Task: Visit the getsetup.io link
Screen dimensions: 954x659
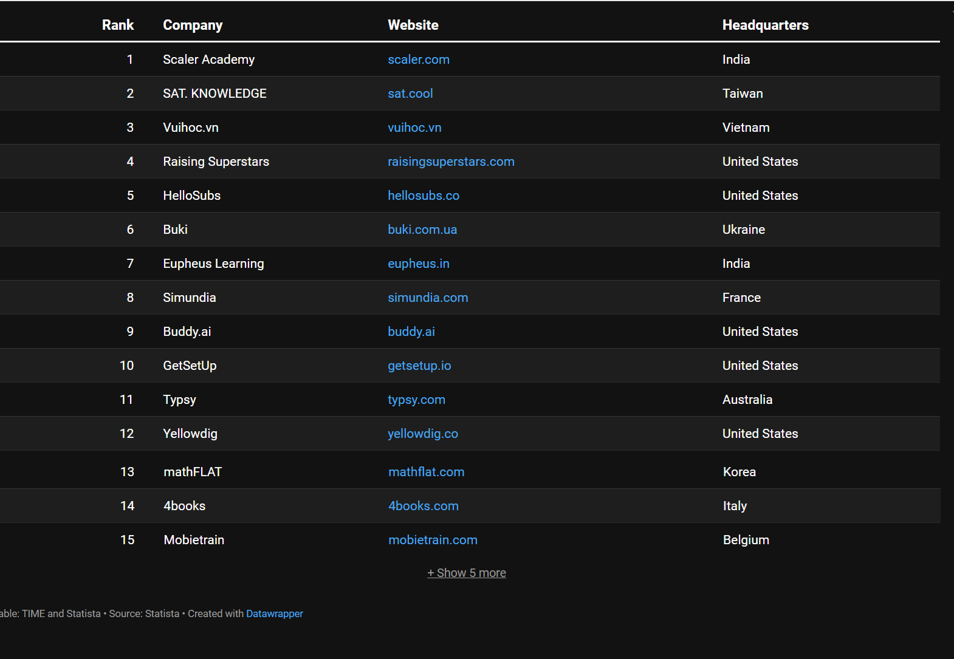Action: (x=419, y=366)
